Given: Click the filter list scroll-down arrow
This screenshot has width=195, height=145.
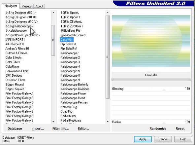Looking at the screenshot, I should tap(108, 122).
